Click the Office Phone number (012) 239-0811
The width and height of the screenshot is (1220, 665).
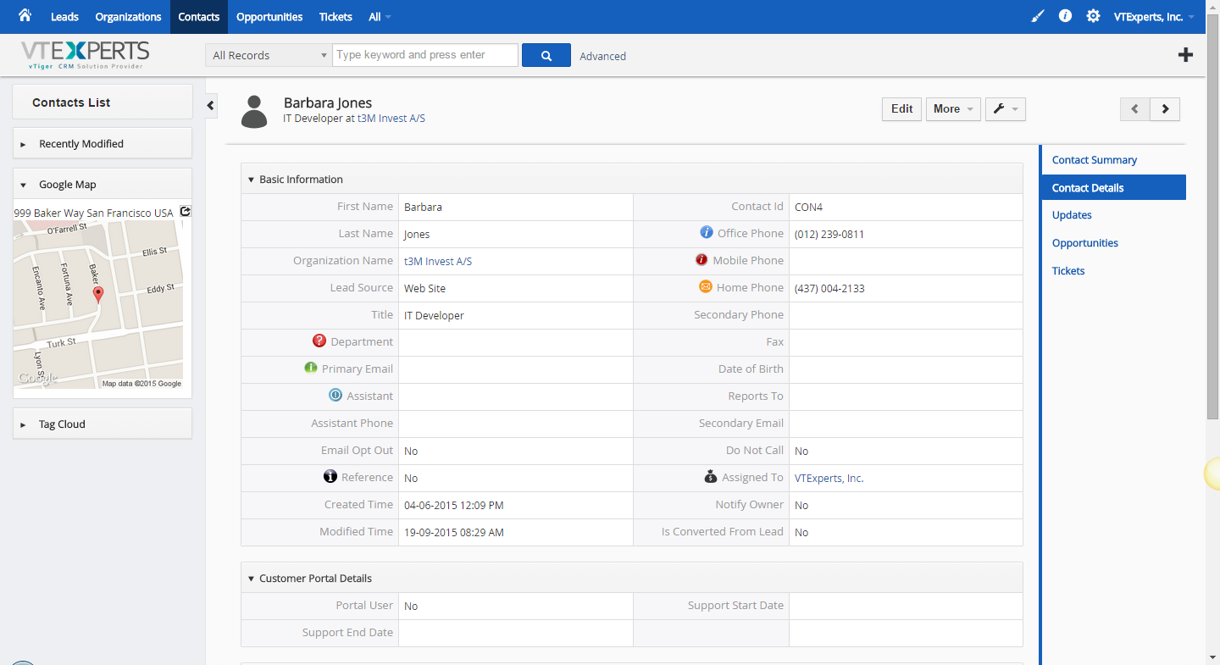tap(829, 235)
